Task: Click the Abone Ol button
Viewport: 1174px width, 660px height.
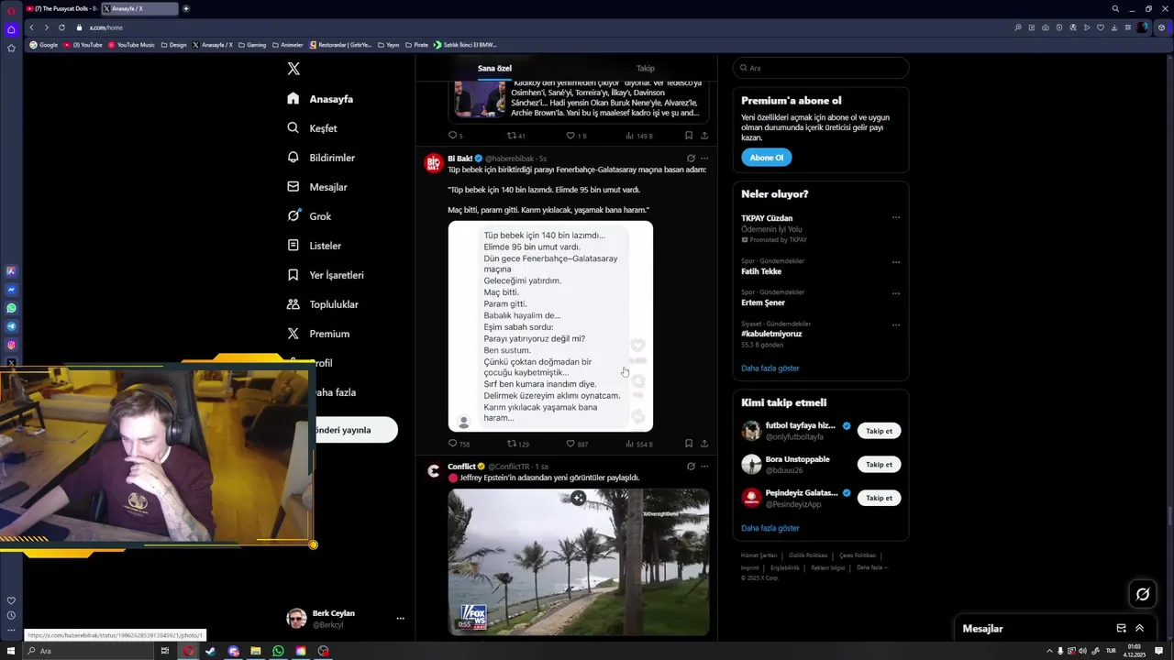Action: (767, 158)
